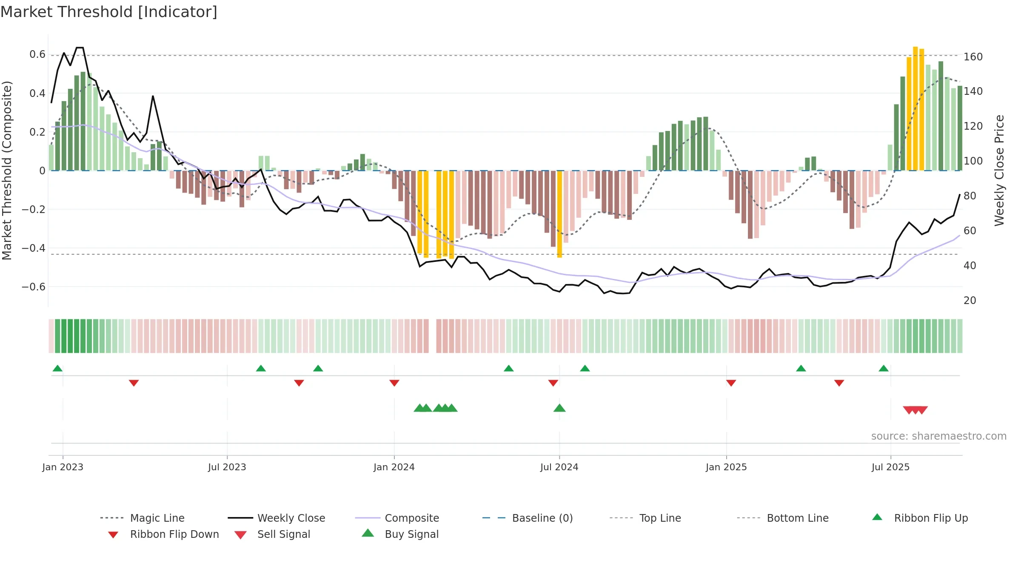Click the Ribbon Flip Down triangle at Jan 2024
Viewport: 1021px width, 574px height.
(x=394, y=383)
